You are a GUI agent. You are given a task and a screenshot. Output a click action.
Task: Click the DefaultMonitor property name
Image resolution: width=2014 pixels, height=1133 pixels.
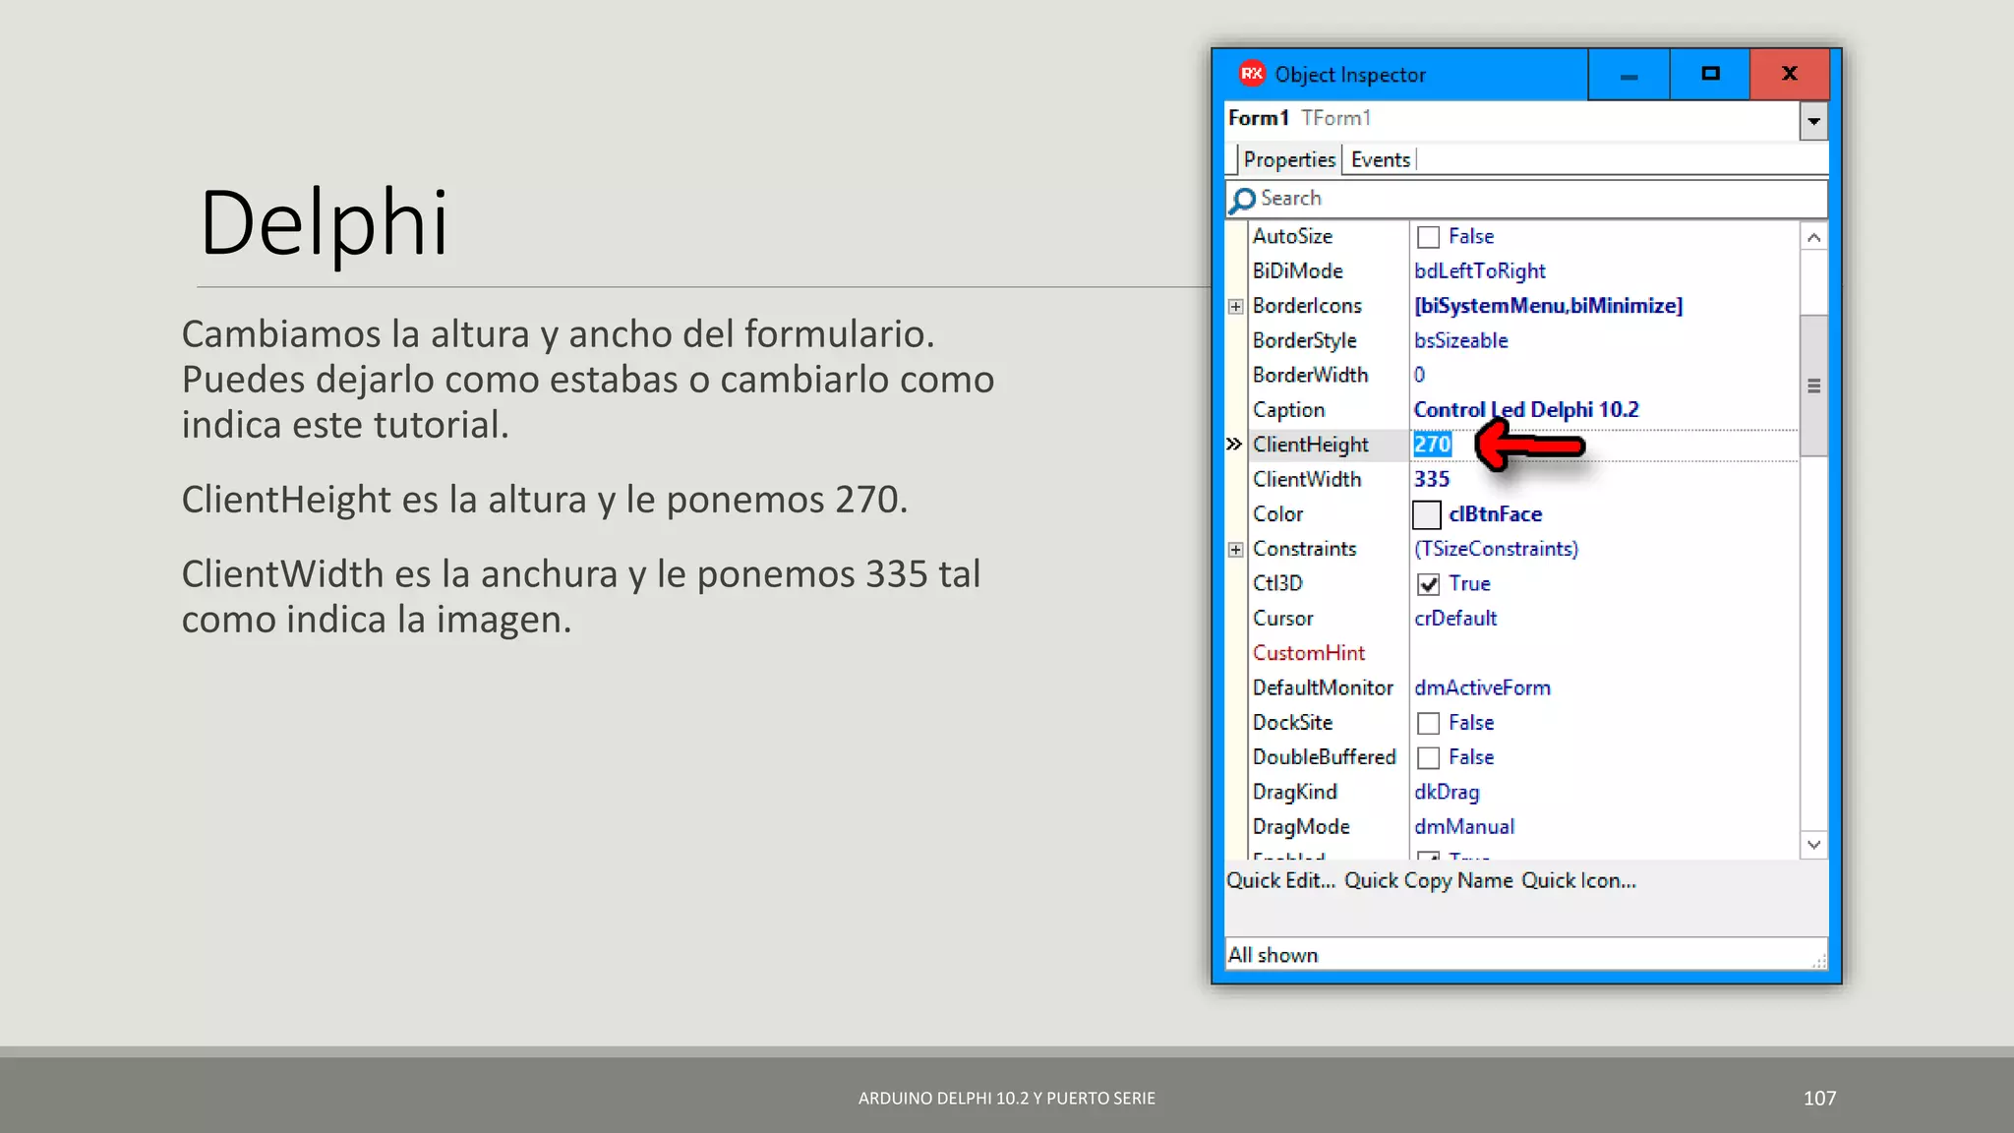pos(1323,687)
